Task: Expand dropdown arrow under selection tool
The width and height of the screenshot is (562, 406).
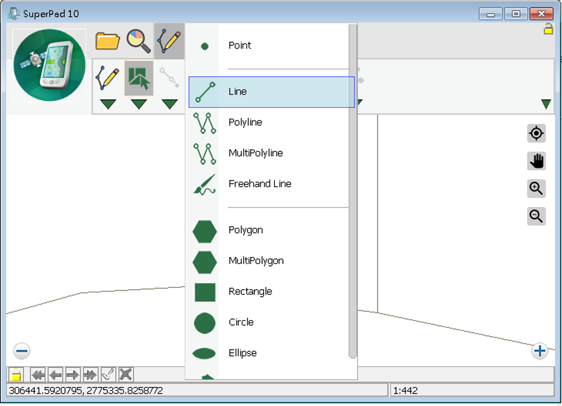Action: (x=139, y=104)
